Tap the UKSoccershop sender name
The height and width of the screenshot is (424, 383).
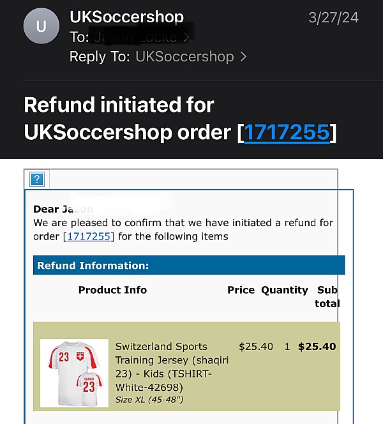[126, 17]
